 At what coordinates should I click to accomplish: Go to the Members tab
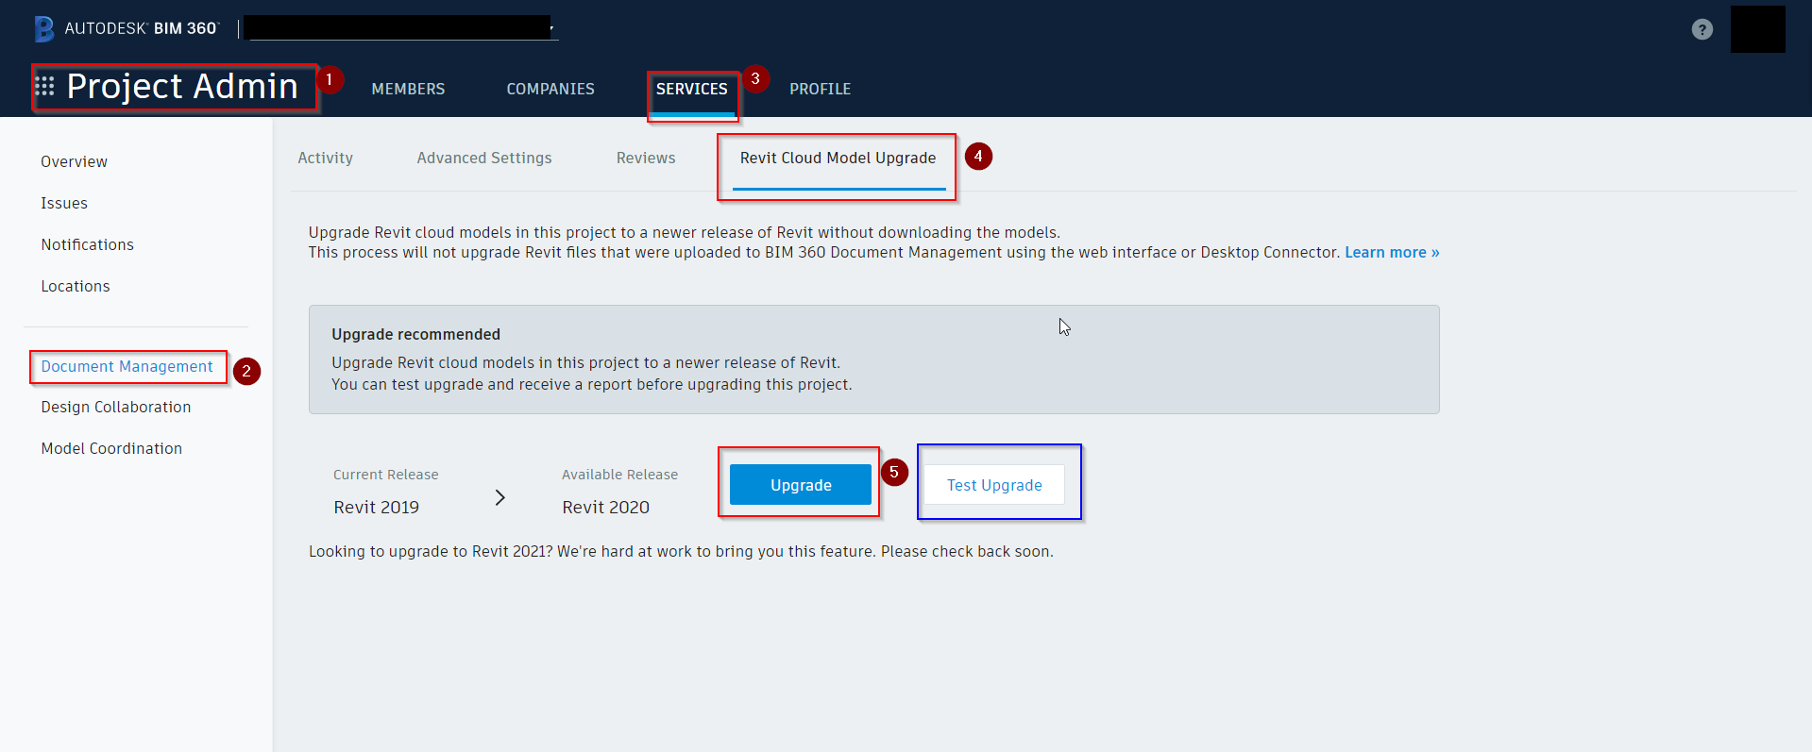tap(408, 89)
